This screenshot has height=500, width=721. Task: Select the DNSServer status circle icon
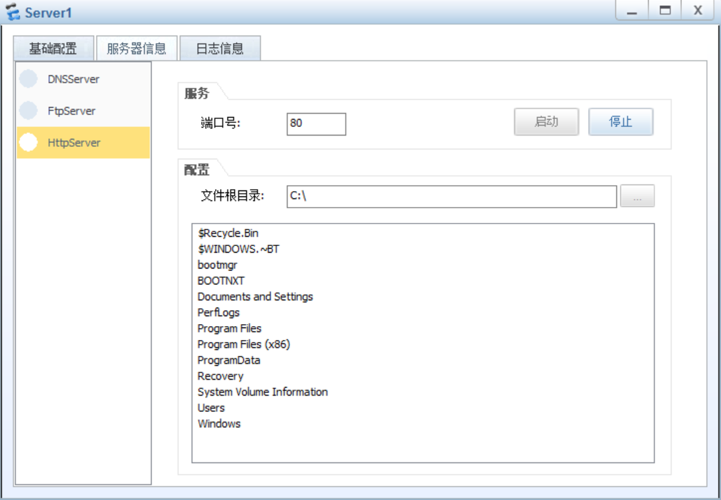28,79
